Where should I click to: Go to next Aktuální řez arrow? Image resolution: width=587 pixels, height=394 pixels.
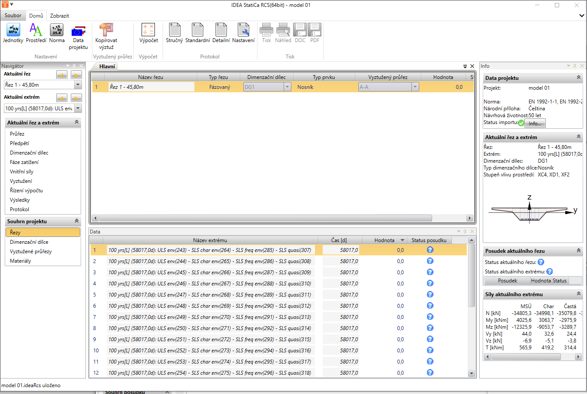[76, 75]
